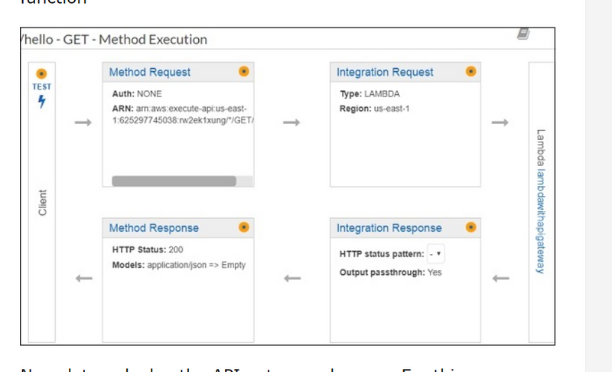Open the Method Request settings link
The width and height of the screenshot is (612, 372).
point(150,72)
